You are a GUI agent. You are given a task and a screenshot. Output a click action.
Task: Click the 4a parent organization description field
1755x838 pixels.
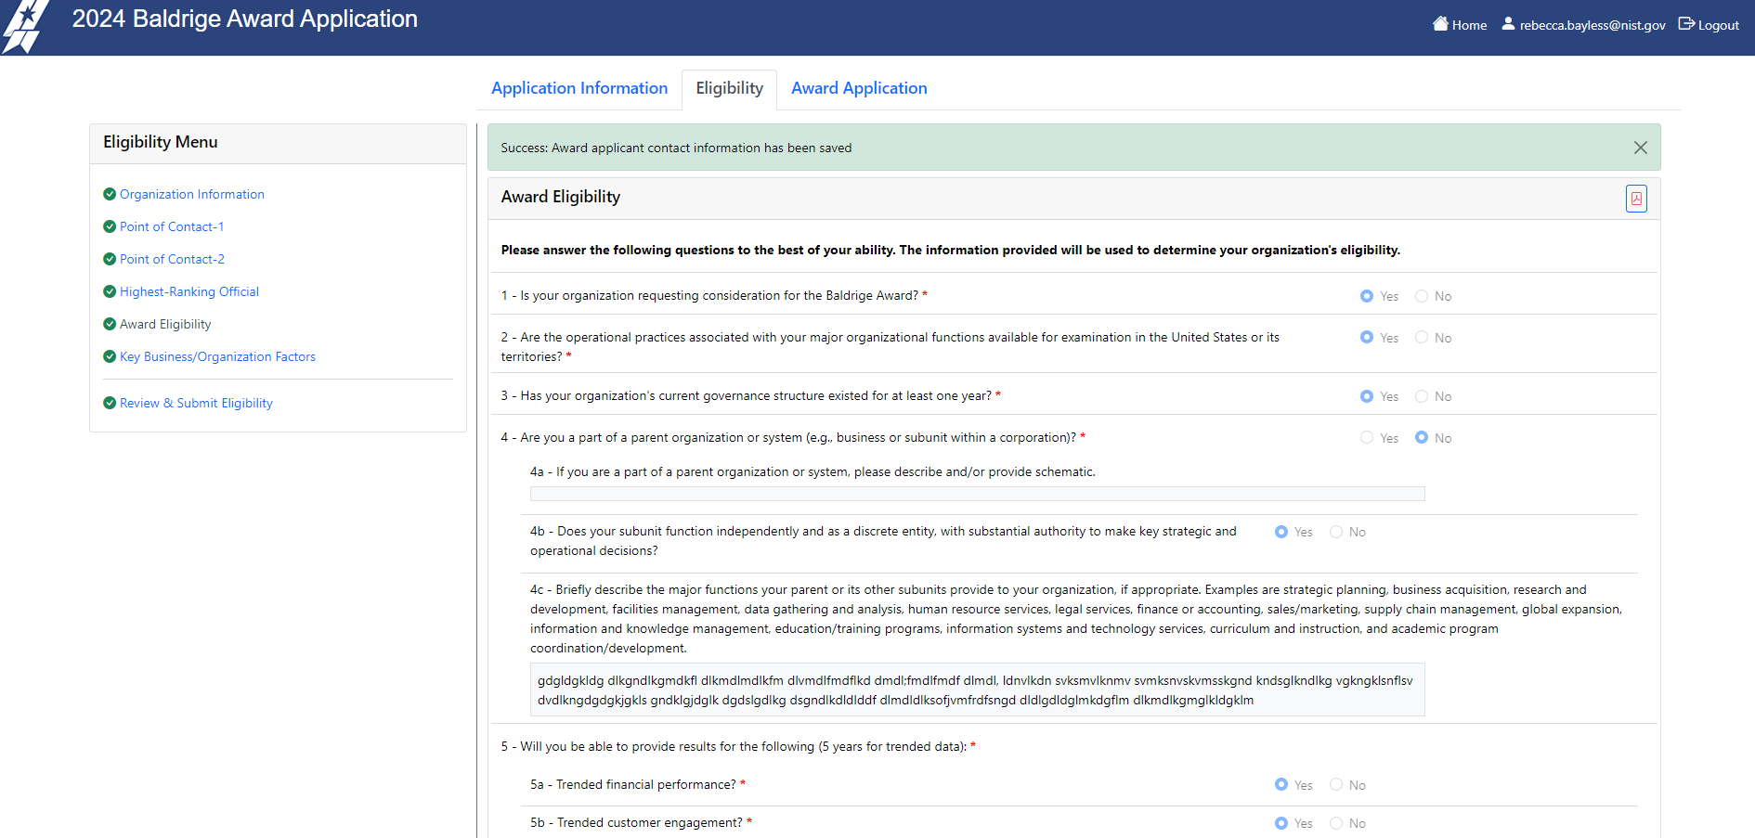click(x=977, y=494)
